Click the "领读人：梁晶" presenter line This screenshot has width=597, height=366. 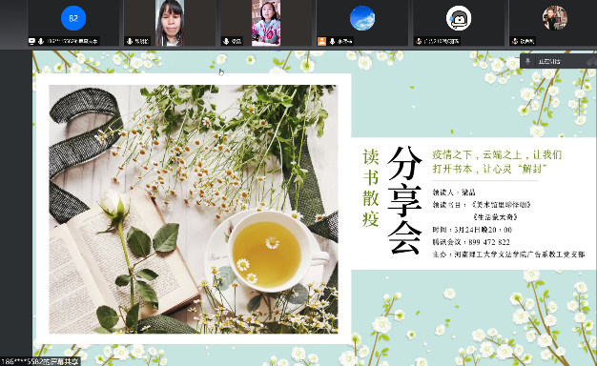[x=454, y=193]
